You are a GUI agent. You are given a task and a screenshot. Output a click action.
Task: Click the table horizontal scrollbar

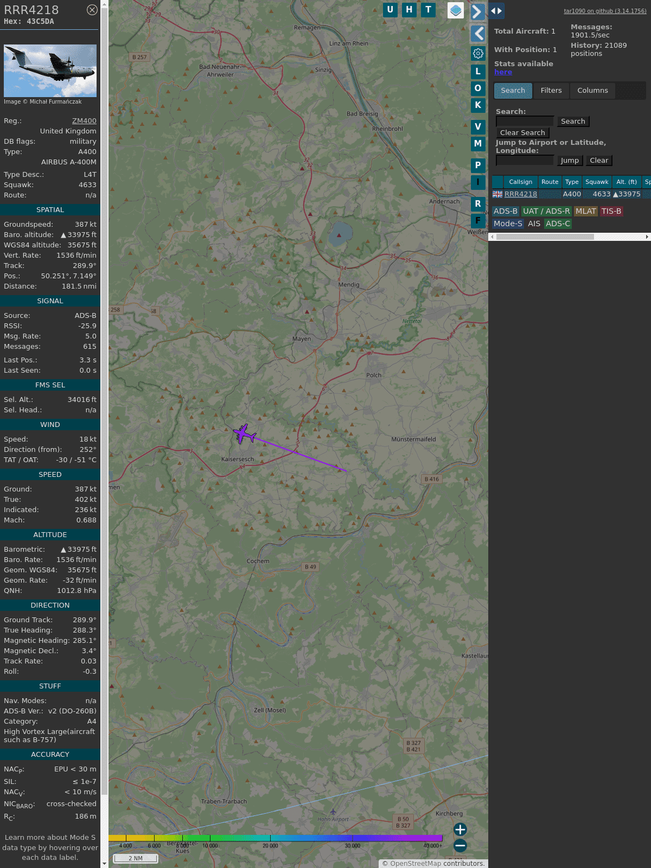(x=545, y=237)
